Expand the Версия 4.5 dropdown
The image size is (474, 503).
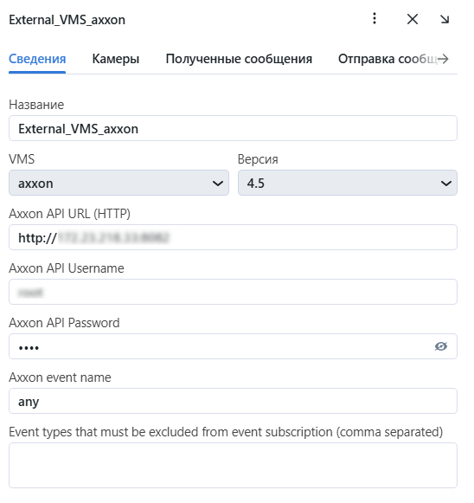(x=348, y=183)
